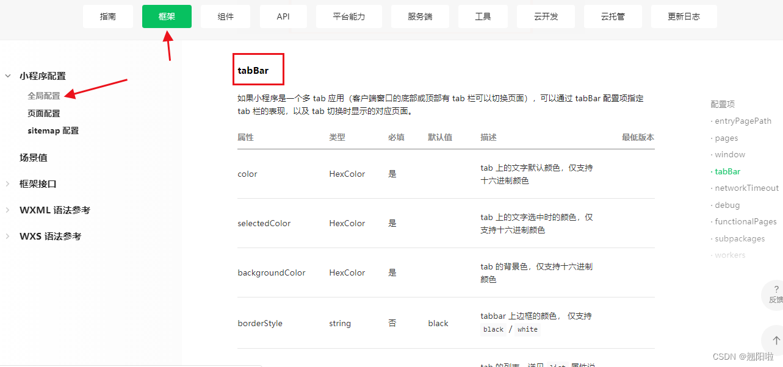This screenshot has height=367, width=783.
Task: Open the 更新日志 tab
Action: point(684,16)
